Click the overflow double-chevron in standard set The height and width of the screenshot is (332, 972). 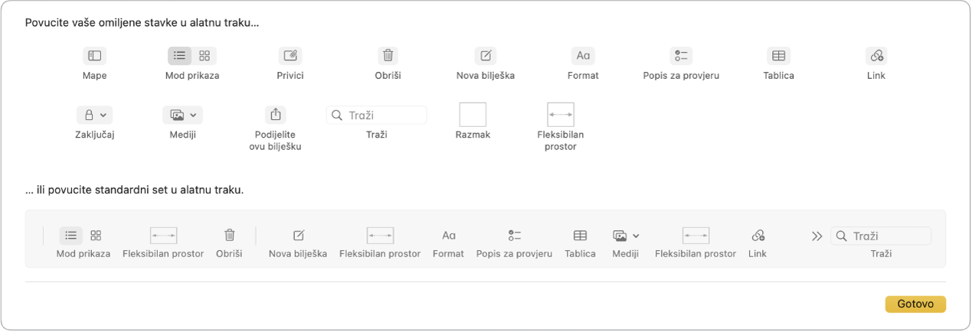(817, 236)
